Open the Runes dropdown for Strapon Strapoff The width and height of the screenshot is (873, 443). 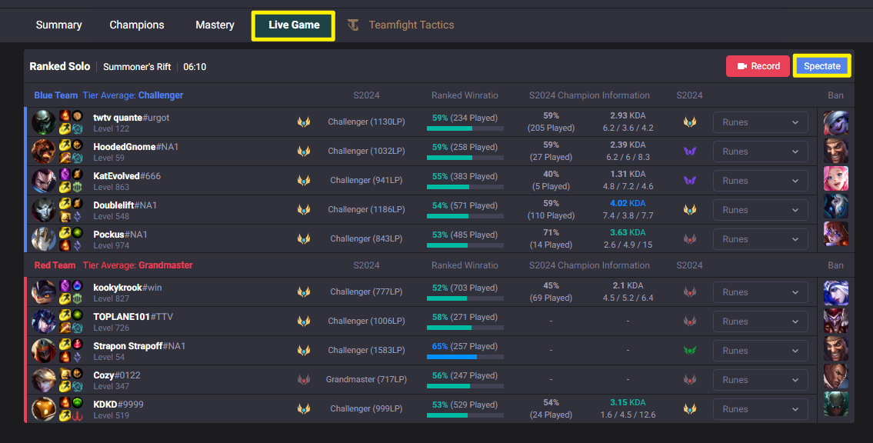click(761, 350)
